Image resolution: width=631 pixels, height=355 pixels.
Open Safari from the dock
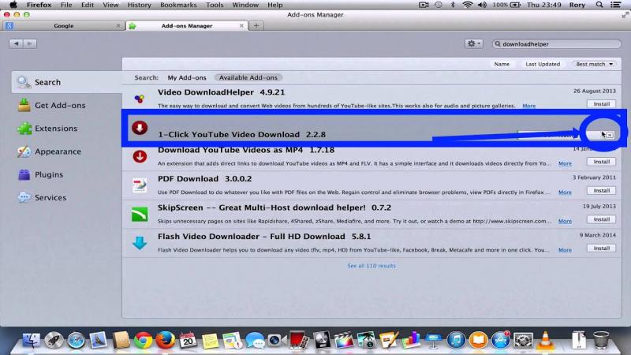[76, 341]
